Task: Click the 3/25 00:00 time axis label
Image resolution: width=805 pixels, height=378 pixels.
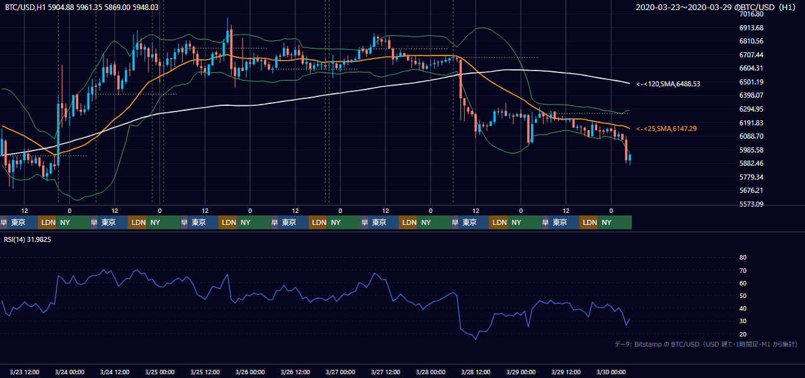Action: coord(160,372)
